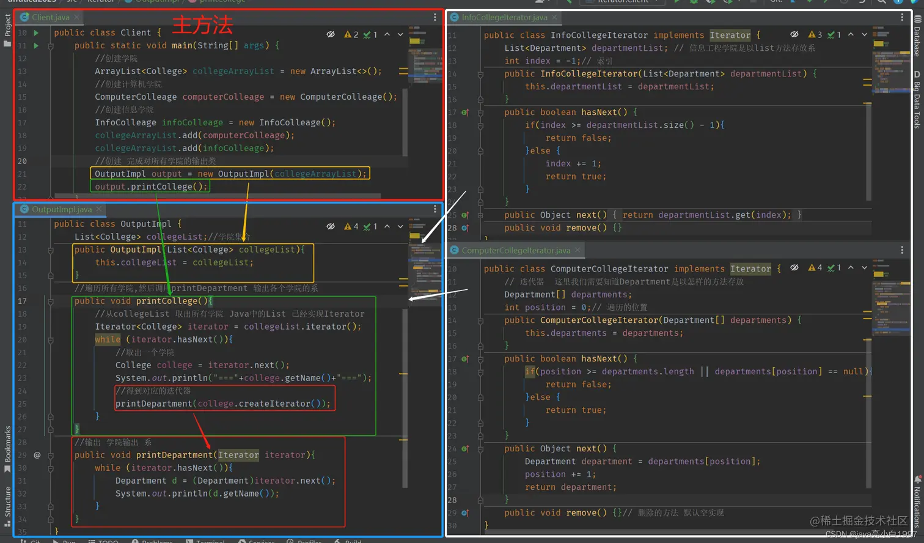This screenshot has width=924, height=543.
Task: Go to previous highlighted error in OutputImpl.java
Action: [x=387, y=226]
